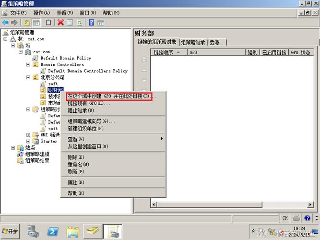This screenshot has width=320, height=240.
Task: Collapse the 域 node
Action: coord(13,45)
